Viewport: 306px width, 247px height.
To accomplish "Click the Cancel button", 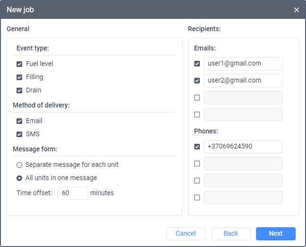I will (x=186, y=233).
